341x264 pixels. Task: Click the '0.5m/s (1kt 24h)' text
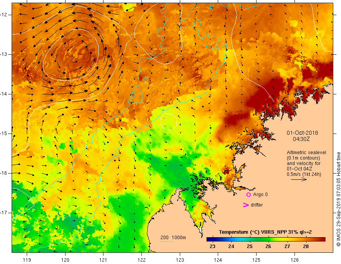[304, 174]
